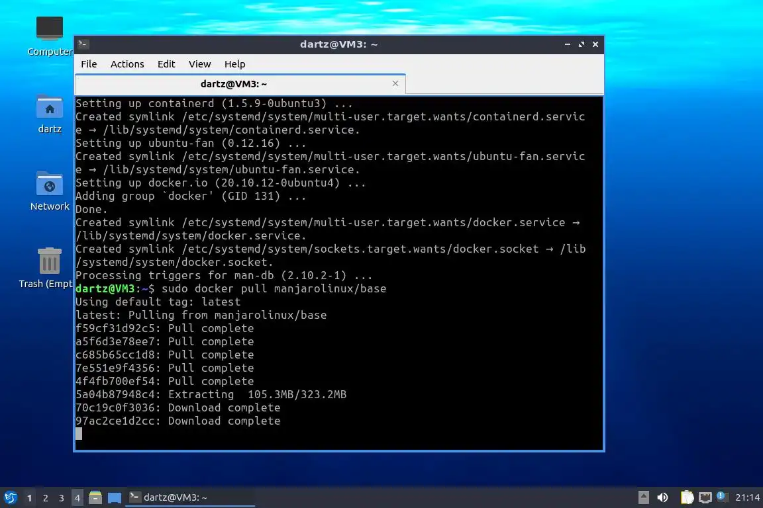Image resolution: width=763 pixels, height=508 pixels.
Task: Open the update notifier tray icon
Action: click(x=722, y=496)
